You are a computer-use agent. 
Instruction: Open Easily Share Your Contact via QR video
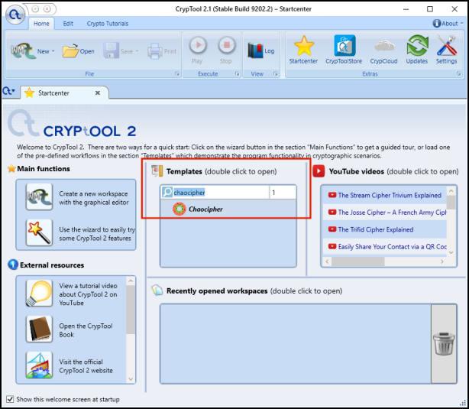(x=385, y=246)
